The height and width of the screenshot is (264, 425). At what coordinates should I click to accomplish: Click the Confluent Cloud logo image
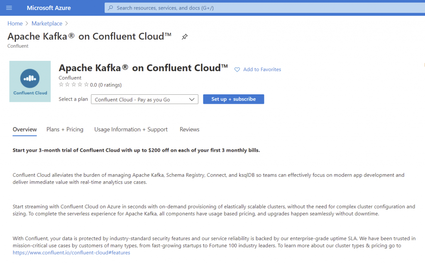click(30, 82)
